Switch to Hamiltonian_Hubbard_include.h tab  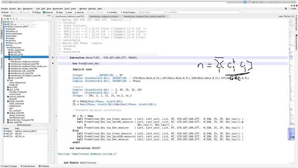click(104, 17)
